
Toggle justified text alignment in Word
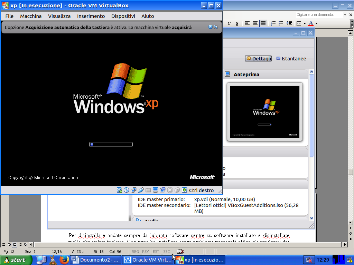[x=263, y=23]
